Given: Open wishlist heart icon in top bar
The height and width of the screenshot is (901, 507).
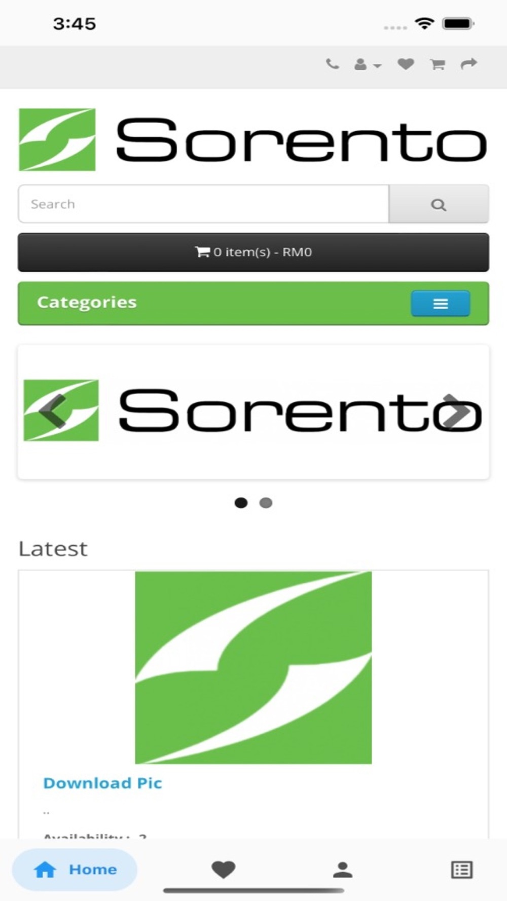Looking at the screenshot, I should (406, 64).
